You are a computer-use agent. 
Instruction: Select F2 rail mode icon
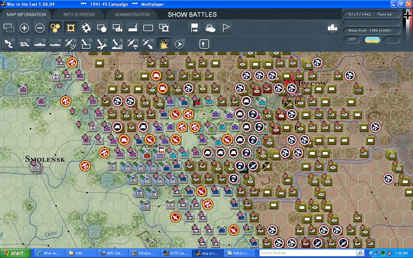pos(24,44)
